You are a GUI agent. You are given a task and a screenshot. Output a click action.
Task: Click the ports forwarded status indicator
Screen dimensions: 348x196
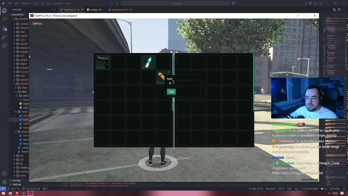click(45, 189)
